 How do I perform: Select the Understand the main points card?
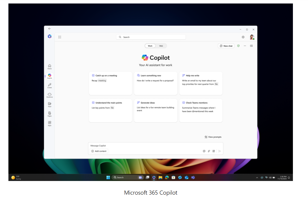[110, 111]
